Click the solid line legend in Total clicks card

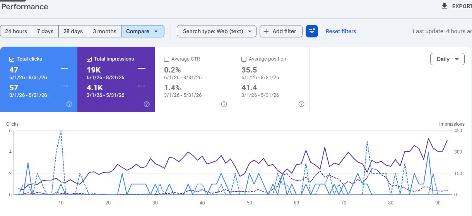[x=64, y=68]
